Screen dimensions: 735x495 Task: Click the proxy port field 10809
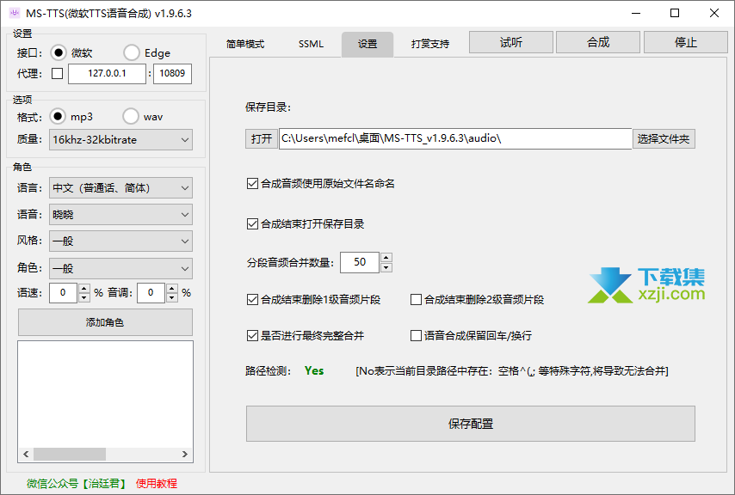[172, 73]
